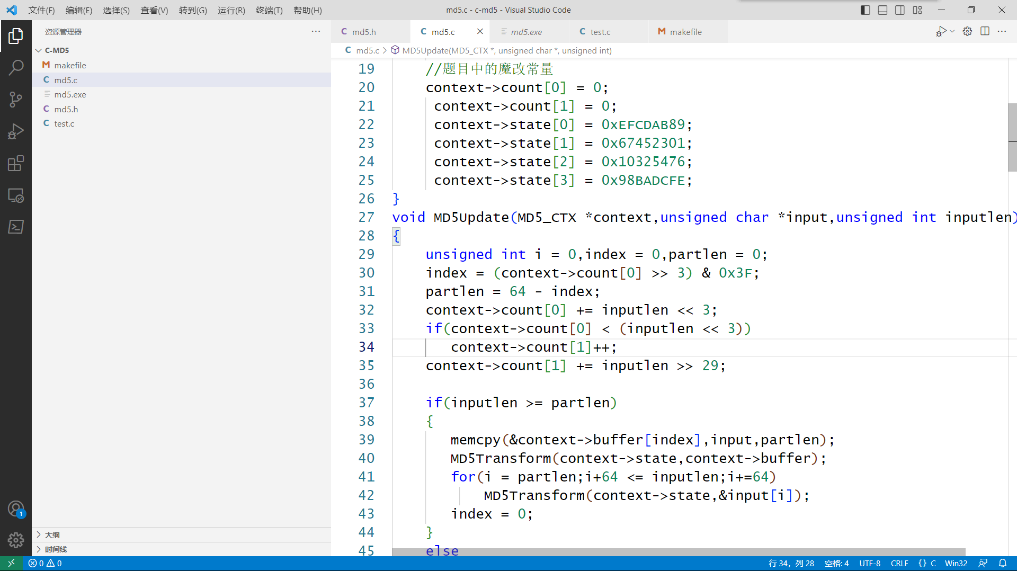Open the 终端(T) menu
The width and height of the screenshot is (1017, 571).
pyautogui.click(x=269, y=10)
